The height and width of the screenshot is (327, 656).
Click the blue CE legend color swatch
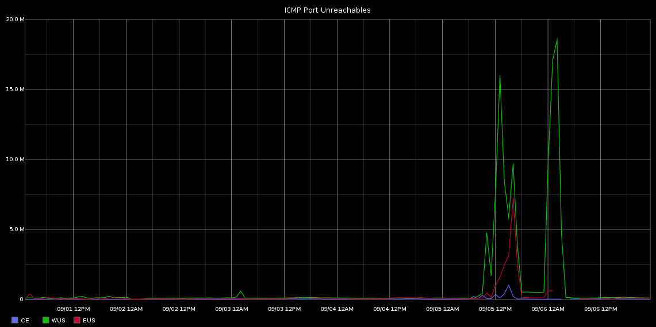[x=15, y=320]
